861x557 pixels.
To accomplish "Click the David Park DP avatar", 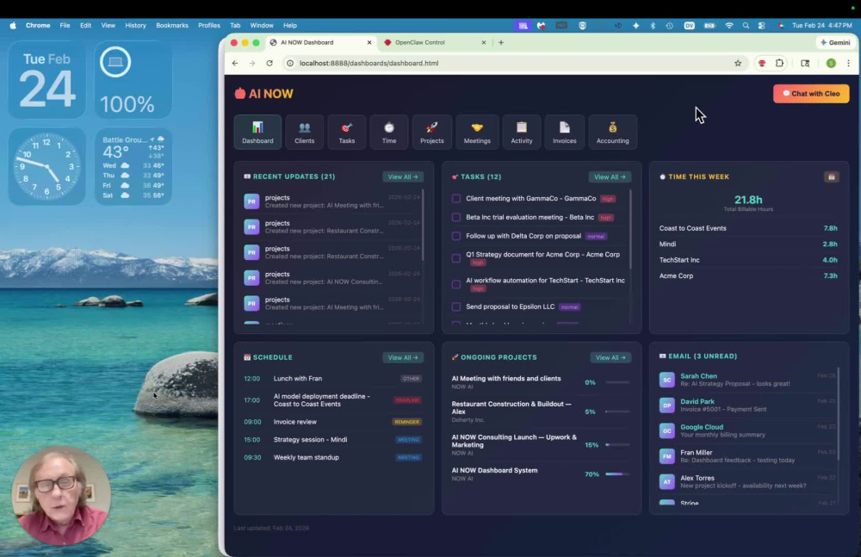I will pyautogui.click(x=666, y=405).
